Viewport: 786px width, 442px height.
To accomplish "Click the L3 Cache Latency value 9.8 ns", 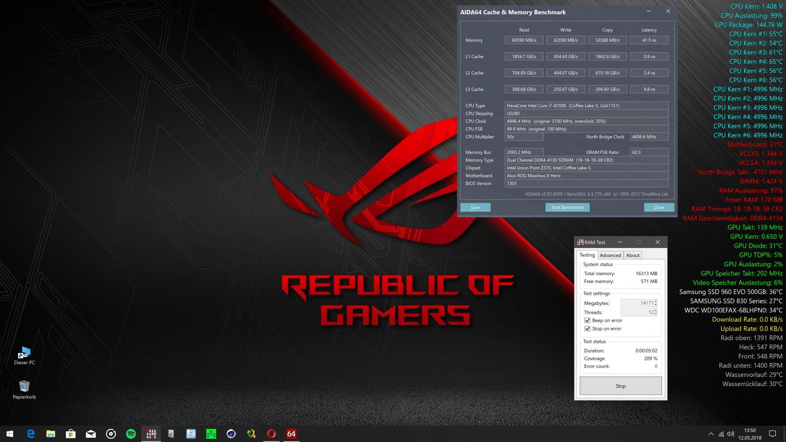I will [x=649, y=89].
